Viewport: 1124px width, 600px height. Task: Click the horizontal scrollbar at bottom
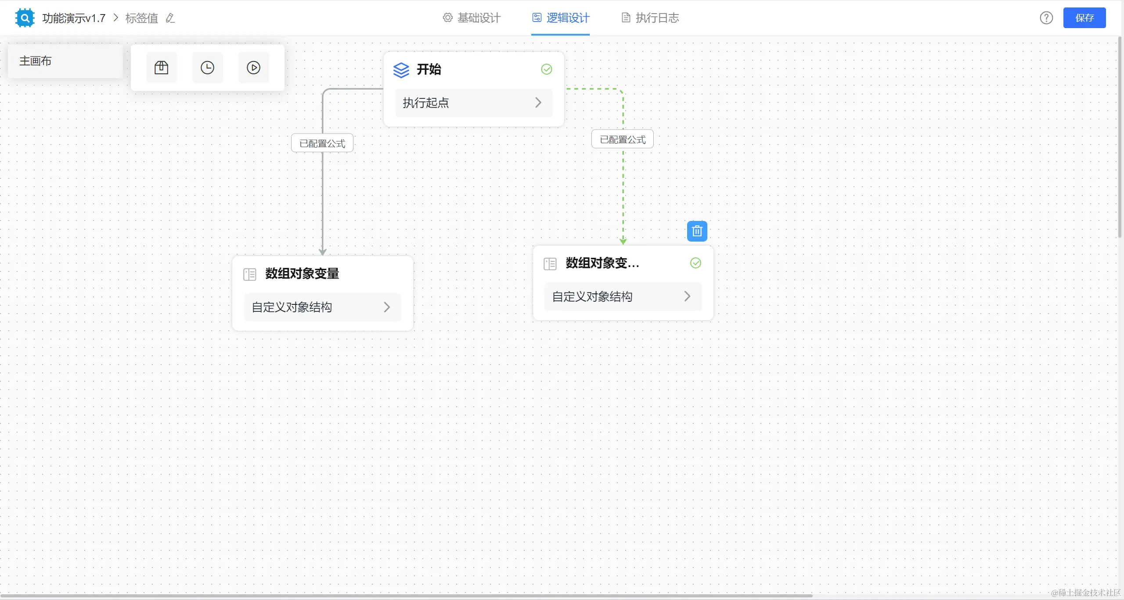[x=406, y=596]
